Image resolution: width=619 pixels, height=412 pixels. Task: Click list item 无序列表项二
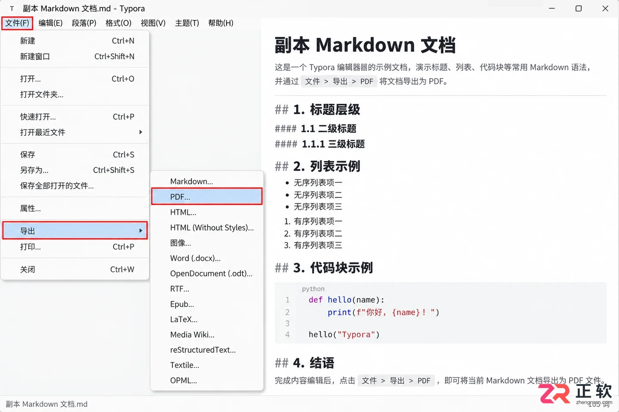(x=318, y=195)
